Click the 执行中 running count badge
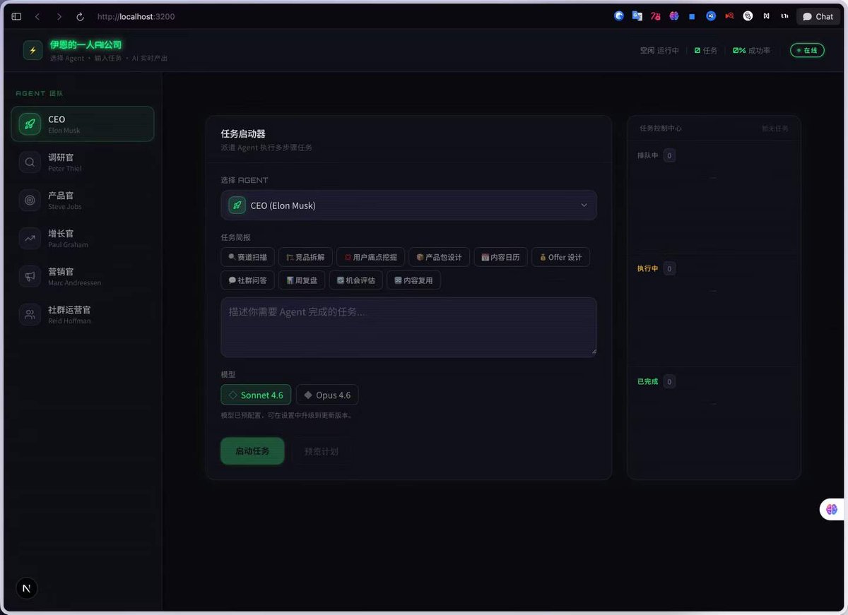This screenshot has width=848, height=615. tap(669, 268)
